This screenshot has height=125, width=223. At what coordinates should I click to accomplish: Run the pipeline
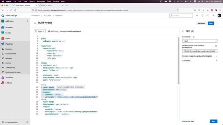pyautogui.click(x=211, y=23)
